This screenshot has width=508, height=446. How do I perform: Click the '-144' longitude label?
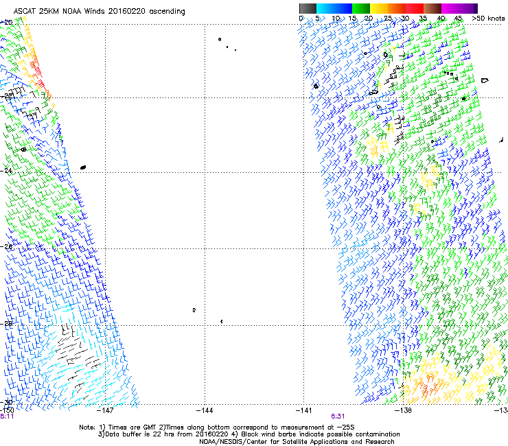click(205, 411)
